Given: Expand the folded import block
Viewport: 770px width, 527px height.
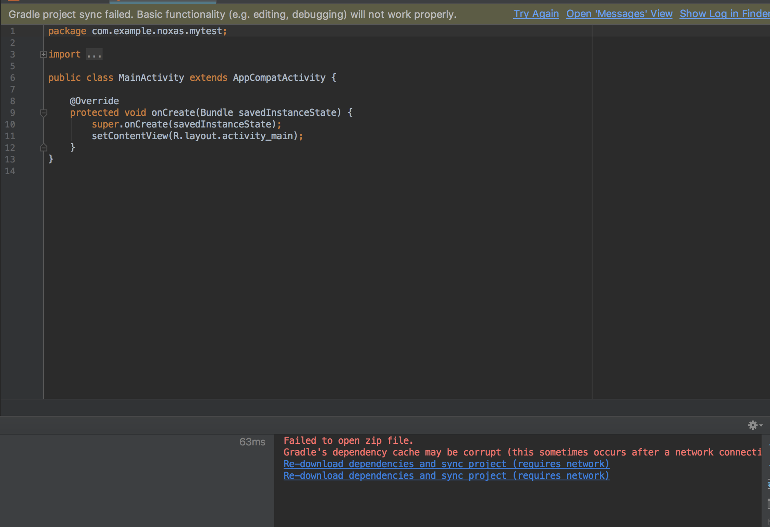Looking at the screenshot, I should pos(43,54).
